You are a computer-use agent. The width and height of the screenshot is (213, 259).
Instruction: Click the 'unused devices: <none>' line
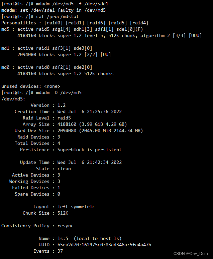31,86
